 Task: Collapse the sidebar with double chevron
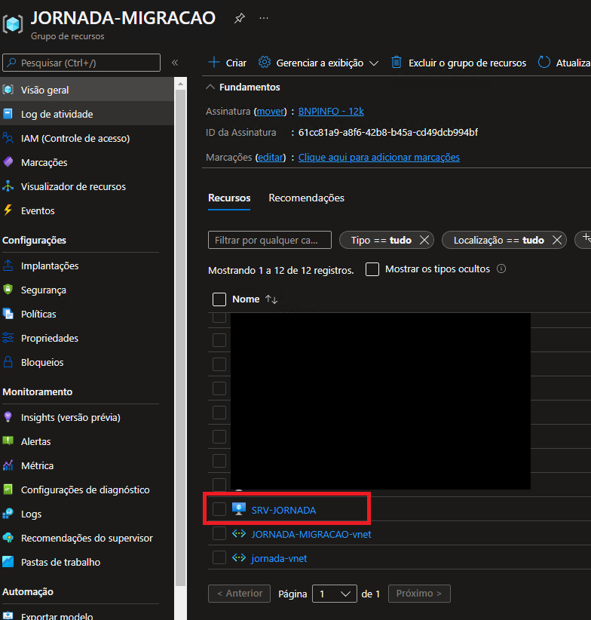pyautogui.click(x=175, y=63)
